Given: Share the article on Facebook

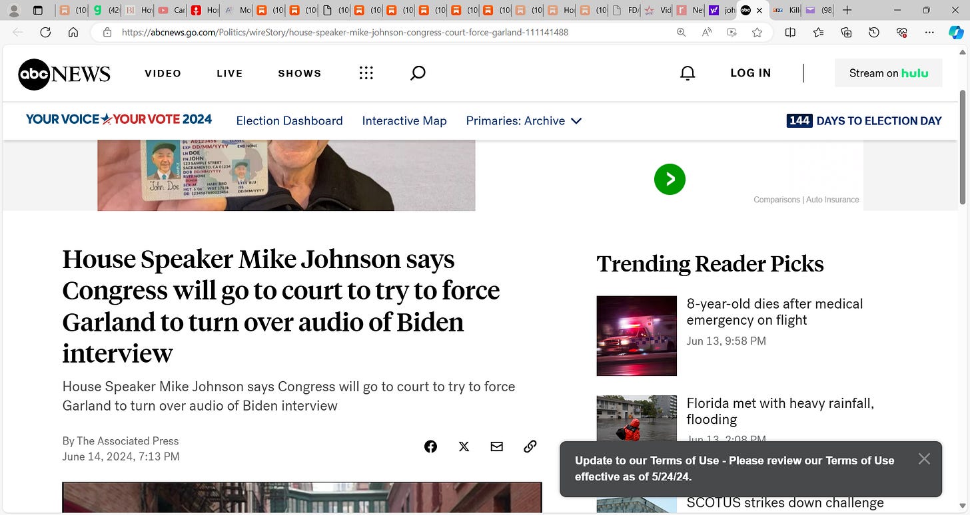Looking at the screenshot, I should click(x=430, y=446).
